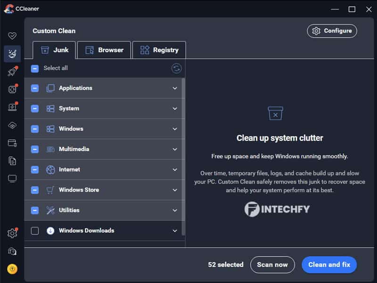Minimize the CCleaner window
Image resolution: width=377 pixels, height=283 pixels.
tap(335, 9)
